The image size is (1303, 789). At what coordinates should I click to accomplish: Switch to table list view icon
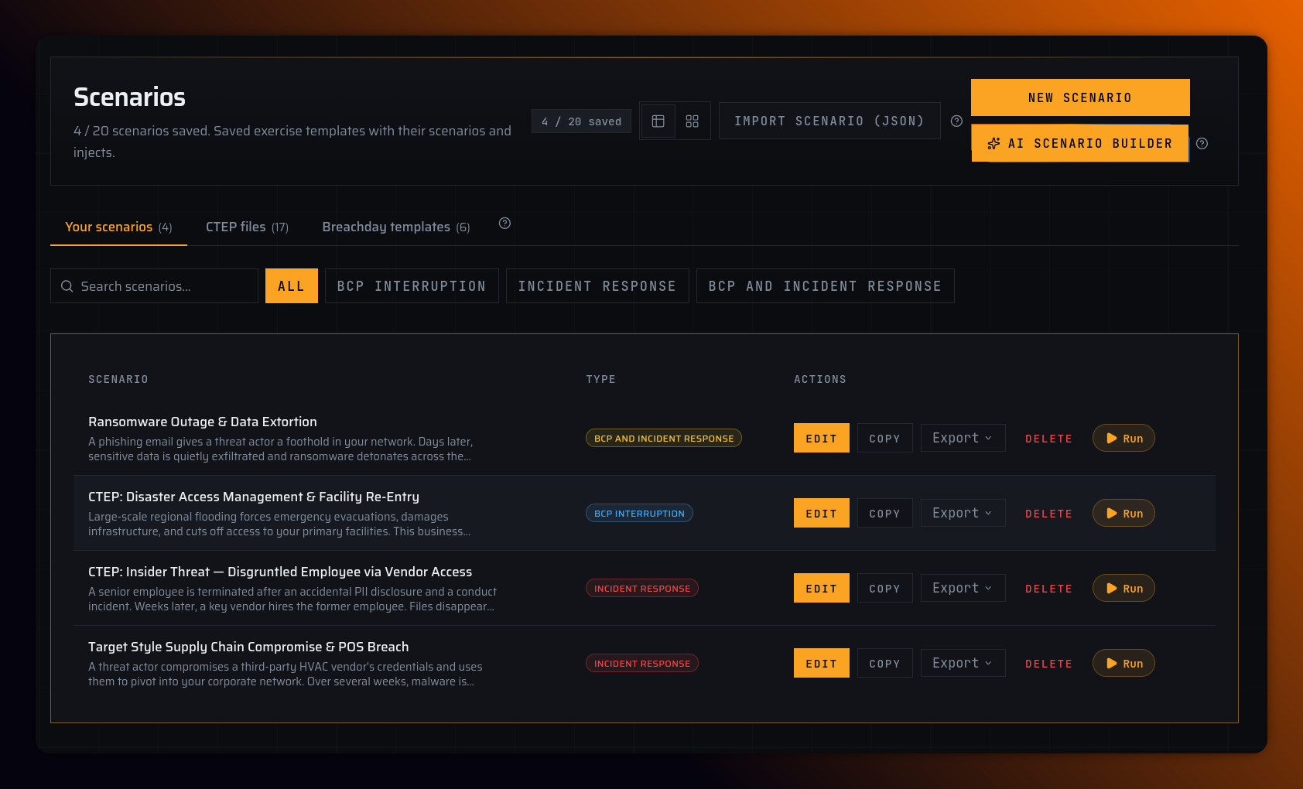click(658, 121)
